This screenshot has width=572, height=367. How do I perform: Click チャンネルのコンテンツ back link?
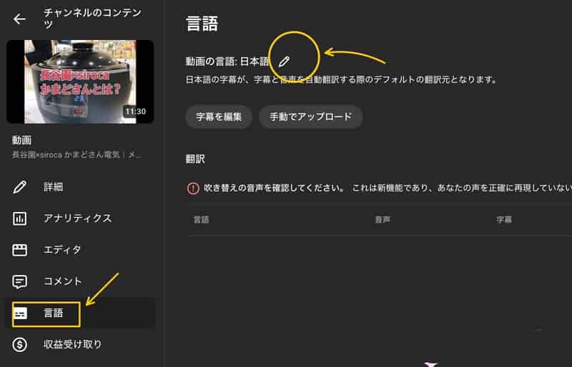coord(92,19)
